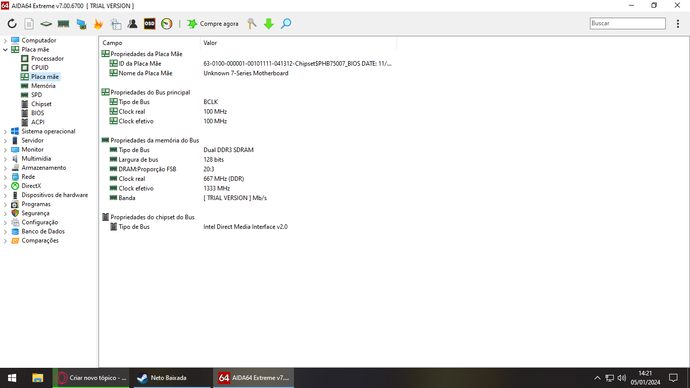The height and width of the screenshot is (388, 690).
Task: Click the Compre agora button text
Action: pos(219,24)
